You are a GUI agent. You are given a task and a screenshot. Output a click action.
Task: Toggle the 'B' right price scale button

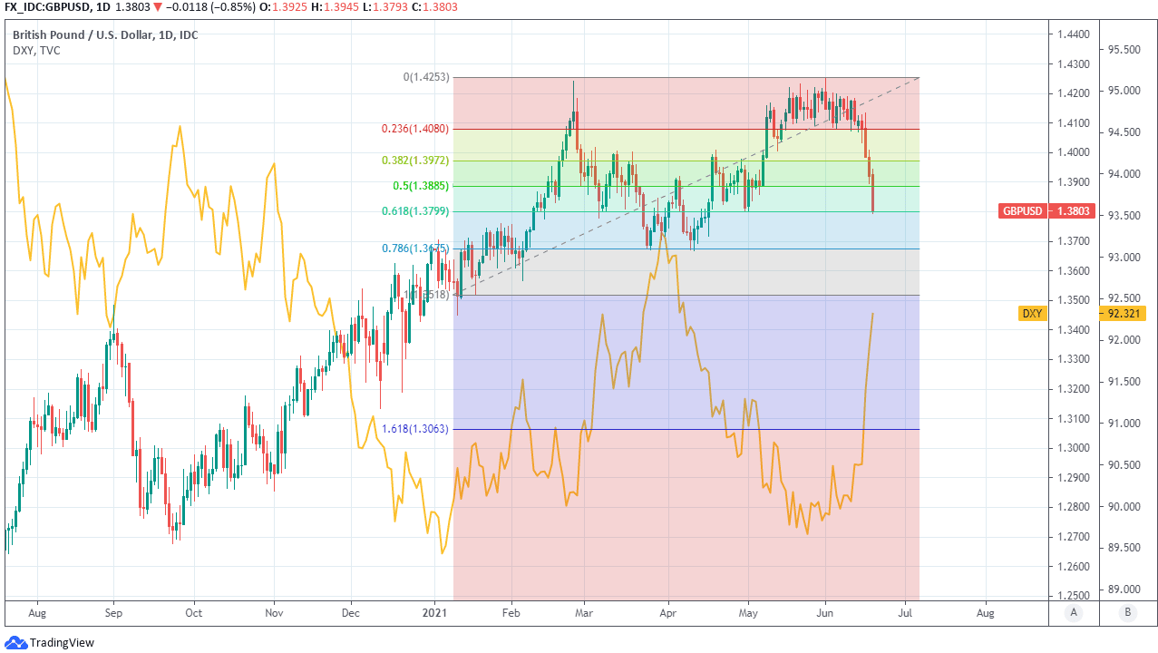pos(1127,612)
